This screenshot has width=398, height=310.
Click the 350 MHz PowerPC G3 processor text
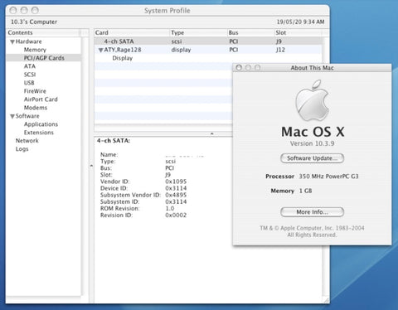pos(328,177)
